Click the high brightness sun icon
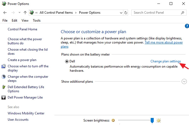Image resolution: width=189 pixels, height=127 pixels. (x=158, y=120)
